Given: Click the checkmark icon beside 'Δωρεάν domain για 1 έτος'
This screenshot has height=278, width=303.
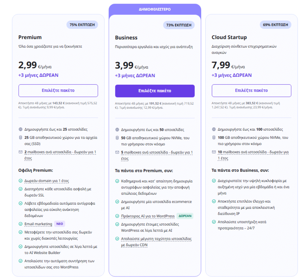Looking at the screenshot, I should pos(20,181).
